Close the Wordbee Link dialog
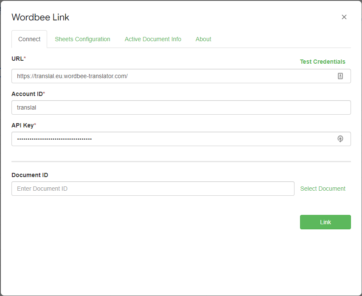Screen dimensions: 362x296 [x=344, y=17]
